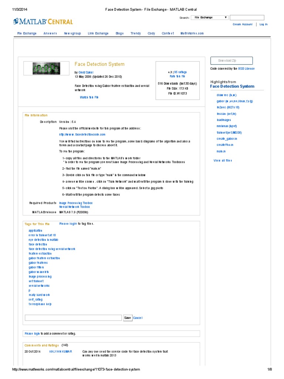
Task: Click Please login to add comment
Action: pyautogui.click(x=32, y=333)
